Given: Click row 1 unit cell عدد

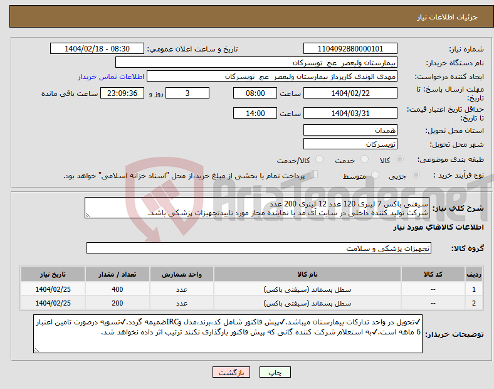Looking at the screenshot, I should [x=182, y=289].
